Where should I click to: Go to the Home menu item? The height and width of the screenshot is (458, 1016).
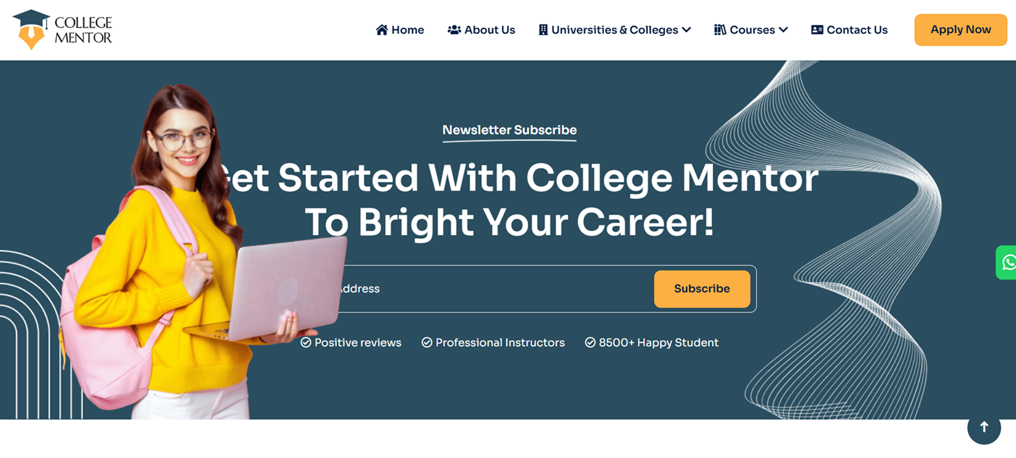[x=408, y=30]
